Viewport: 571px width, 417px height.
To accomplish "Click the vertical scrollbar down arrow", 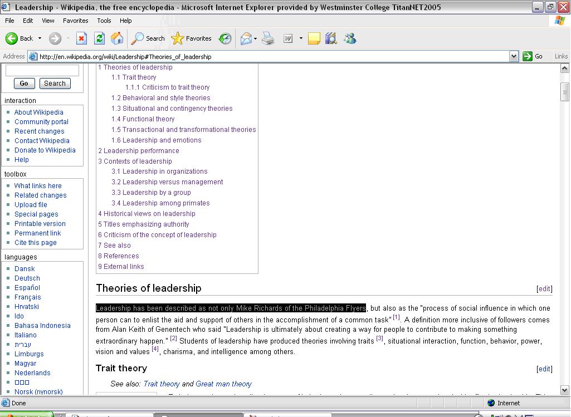I will [564, 390].
